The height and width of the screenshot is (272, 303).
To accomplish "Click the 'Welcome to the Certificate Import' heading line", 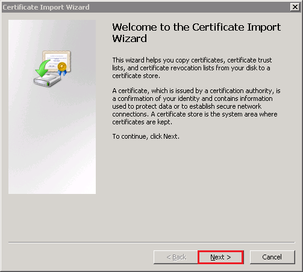I will (196, 27).
